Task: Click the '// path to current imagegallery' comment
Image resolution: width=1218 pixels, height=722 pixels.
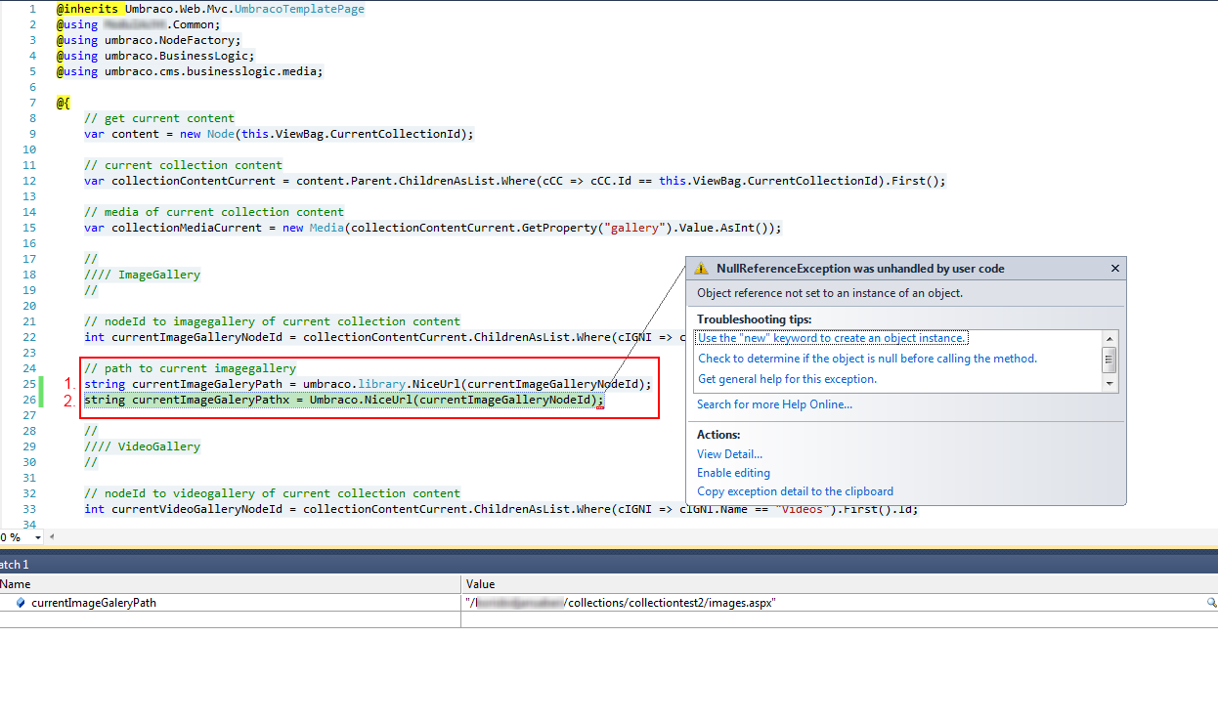Action: tap(190, 368)
